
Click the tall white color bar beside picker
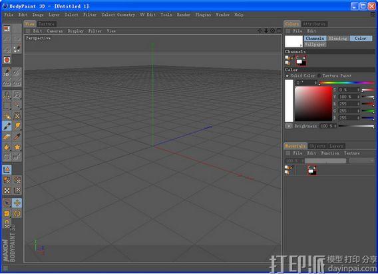click(289, 101)
